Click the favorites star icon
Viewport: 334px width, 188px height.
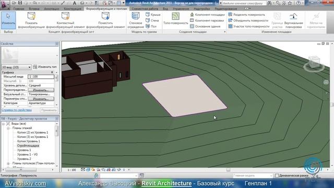[290, 3]
